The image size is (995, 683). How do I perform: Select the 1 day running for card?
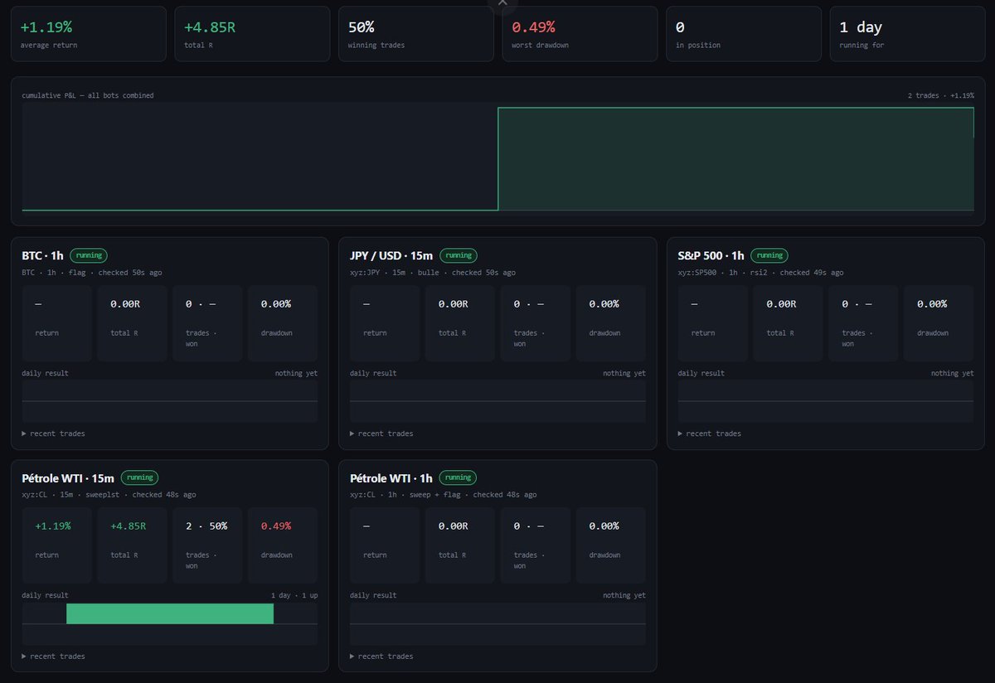907,34
